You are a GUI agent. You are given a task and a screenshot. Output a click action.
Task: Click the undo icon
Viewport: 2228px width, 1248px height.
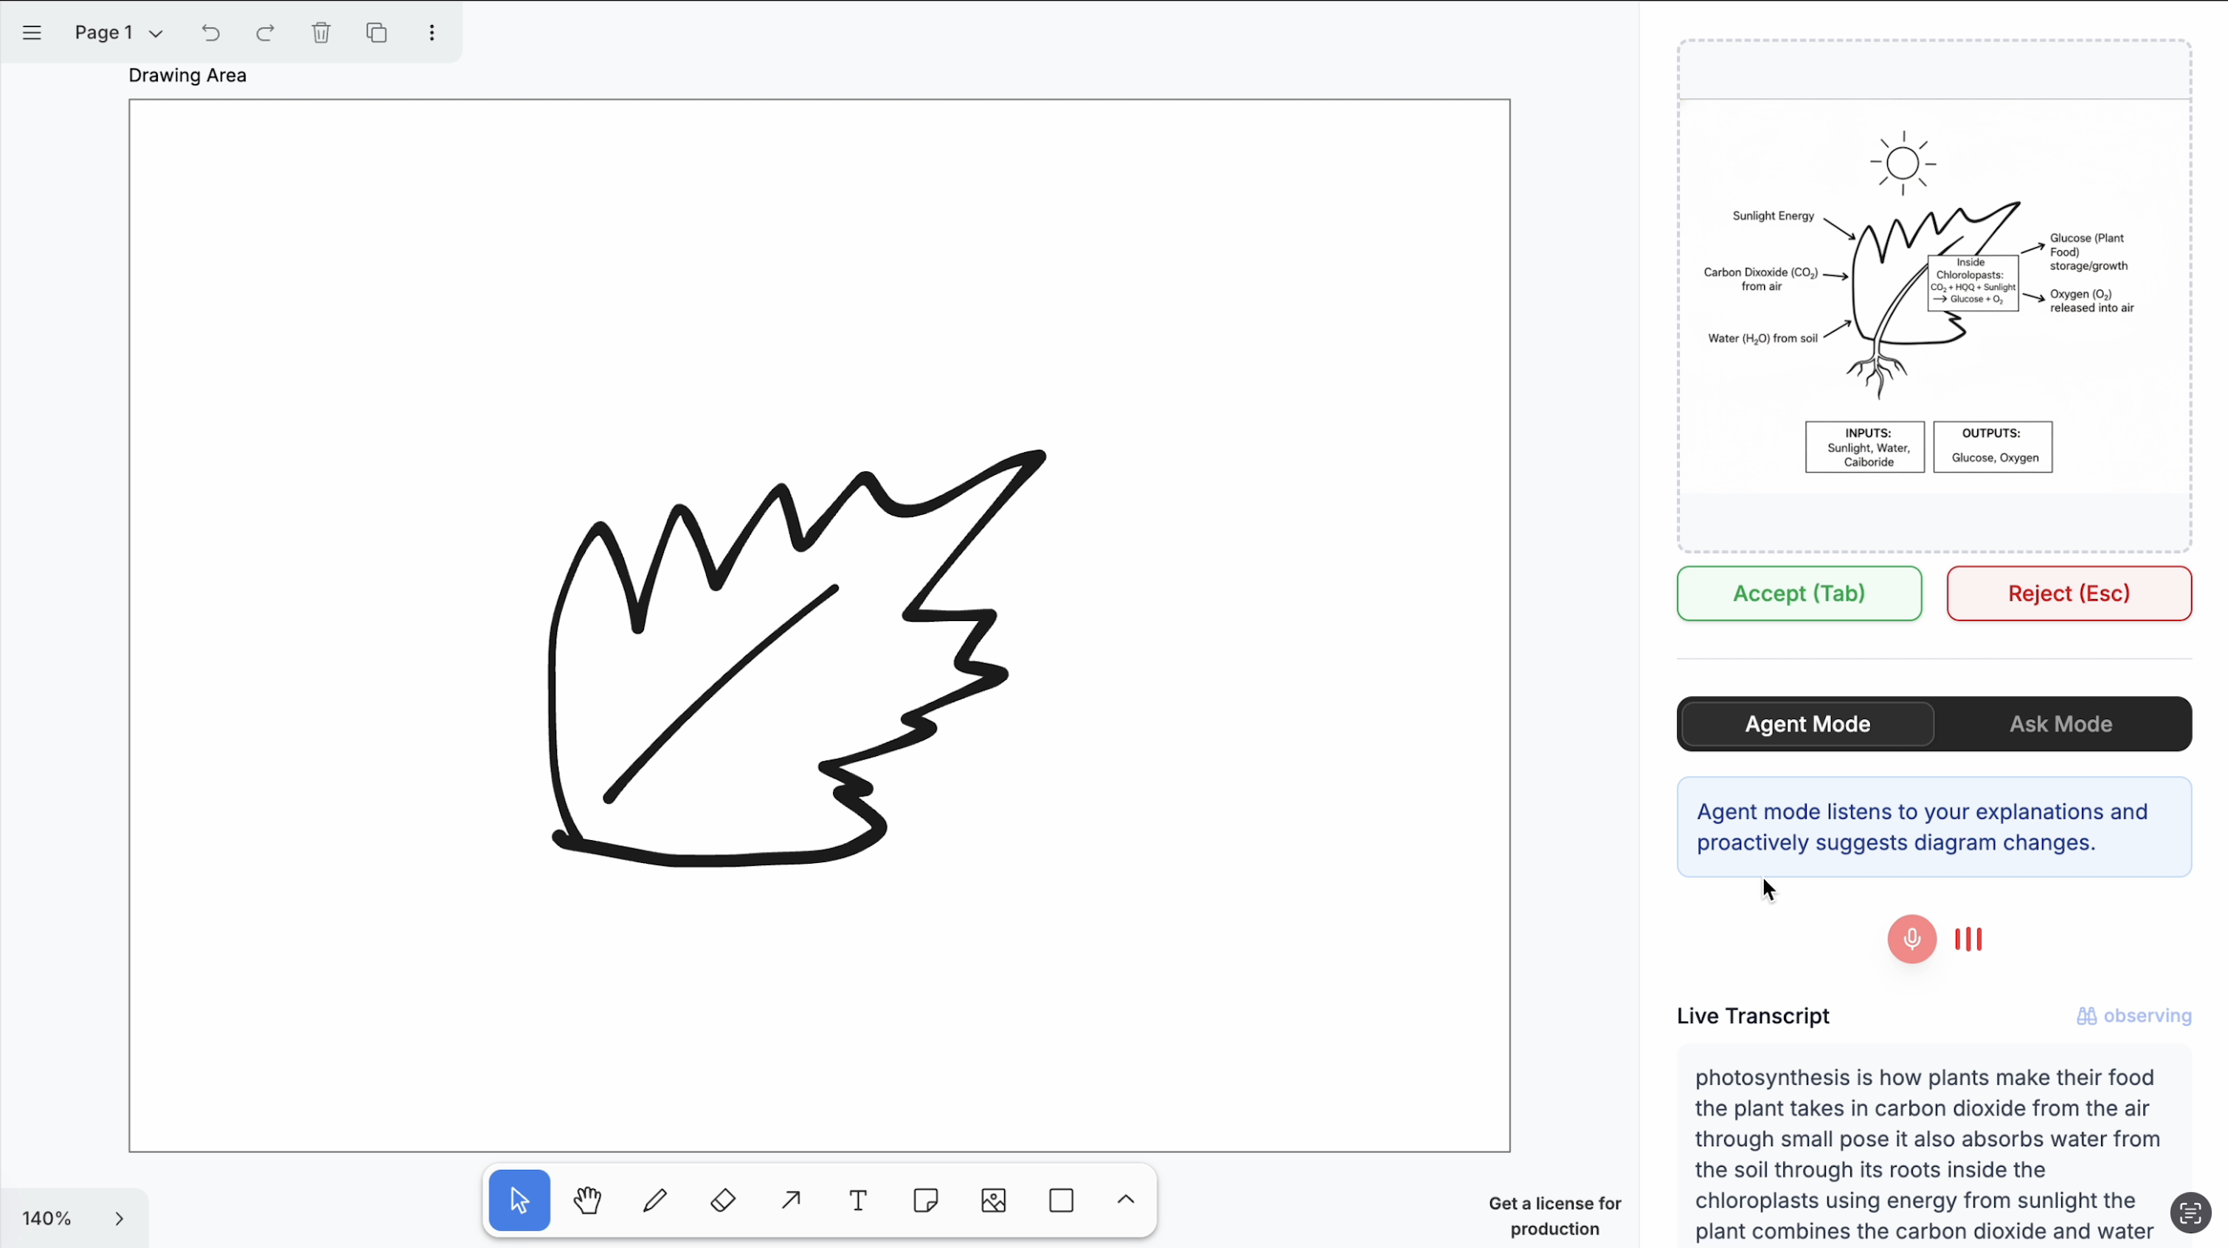coord(210,33)
